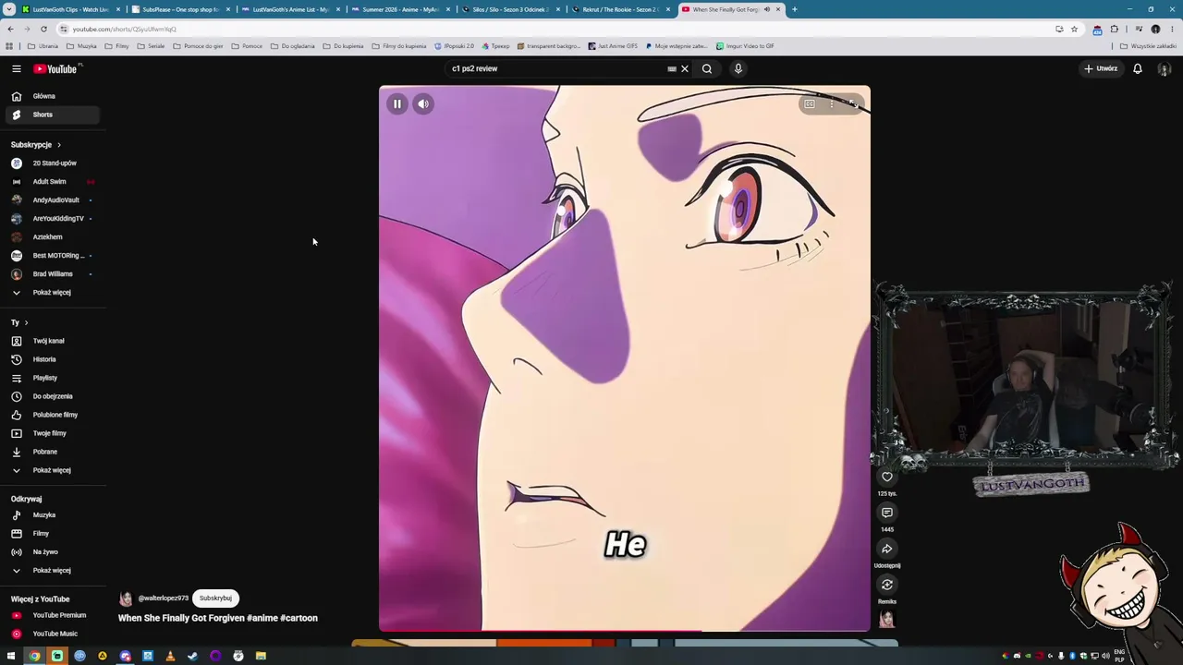Remix this Short

tap(887, 585)
